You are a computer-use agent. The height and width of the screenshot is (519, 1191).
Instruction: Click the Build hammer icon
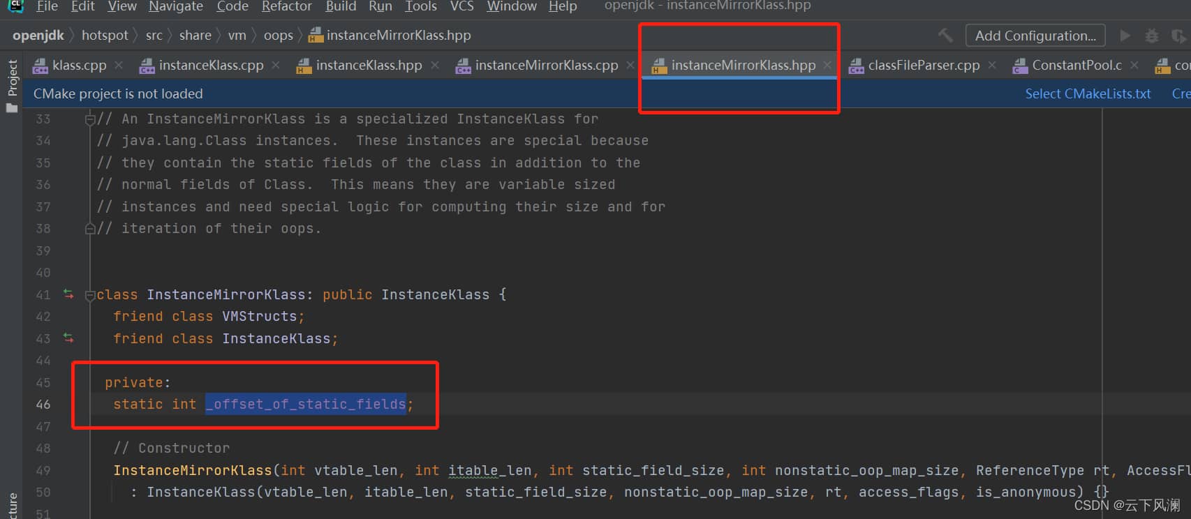pos(946,35)
